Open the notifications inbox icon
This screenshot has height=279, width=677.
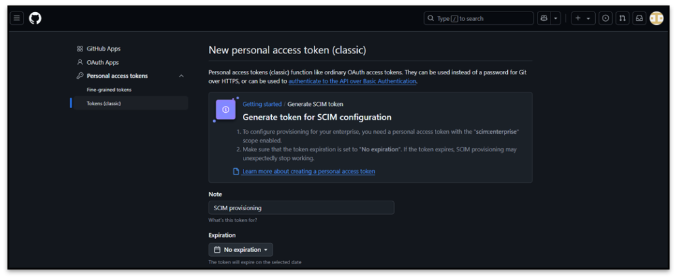(x=638, y=18)
